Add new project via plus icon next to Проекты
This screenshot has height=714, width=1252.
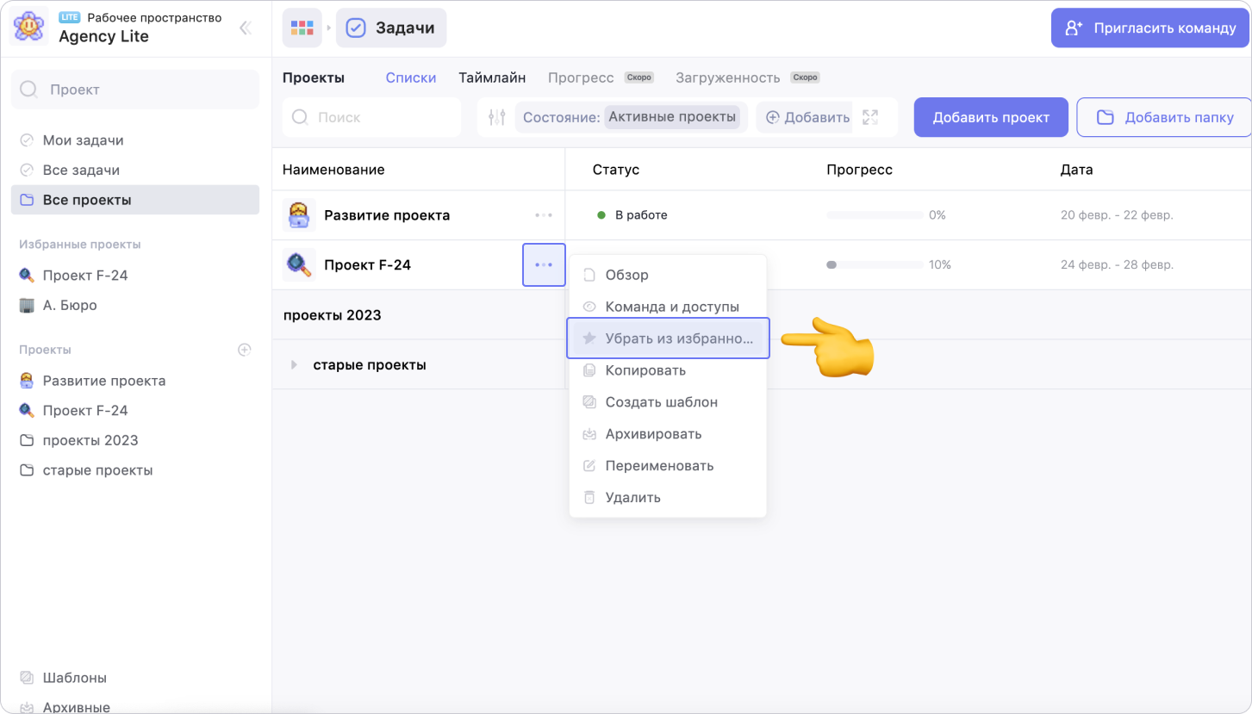[245, 350]
